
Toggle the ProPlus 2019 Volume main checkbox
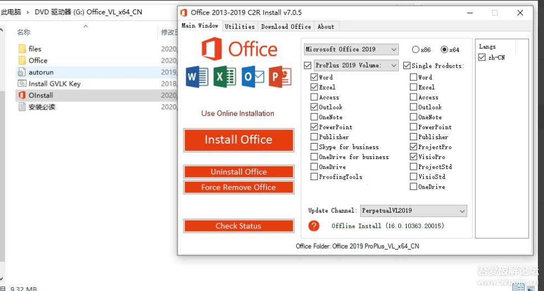(x=307, y=65)
